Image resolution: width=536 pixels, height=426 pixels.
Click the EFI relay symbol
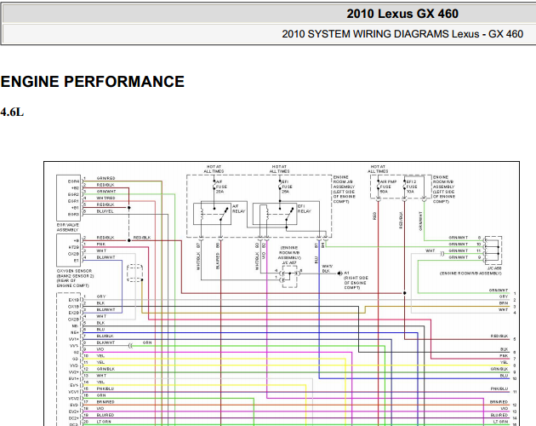(275, 215)
